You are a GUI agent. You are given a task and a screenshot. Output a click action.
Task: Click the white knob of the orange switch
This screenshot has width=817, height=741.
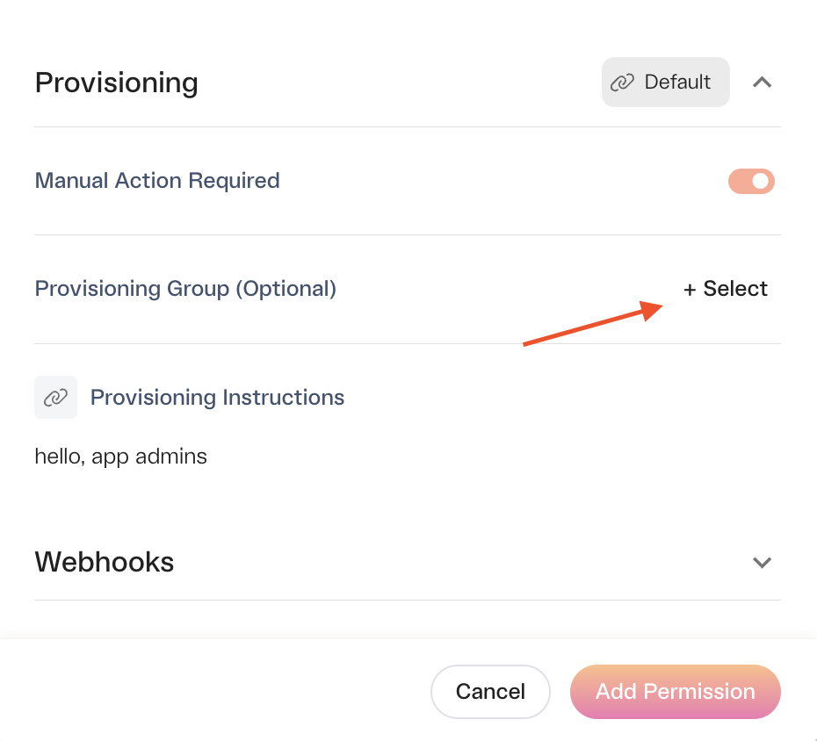[761, 181]
